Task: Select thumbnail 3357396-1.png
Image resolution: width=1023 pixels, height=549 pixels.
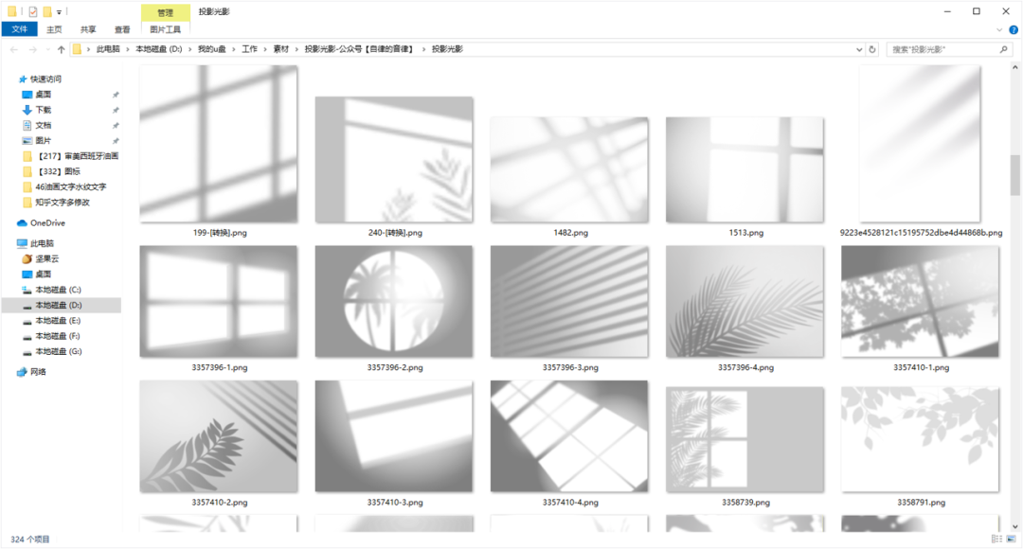Action: coord(219,301)
